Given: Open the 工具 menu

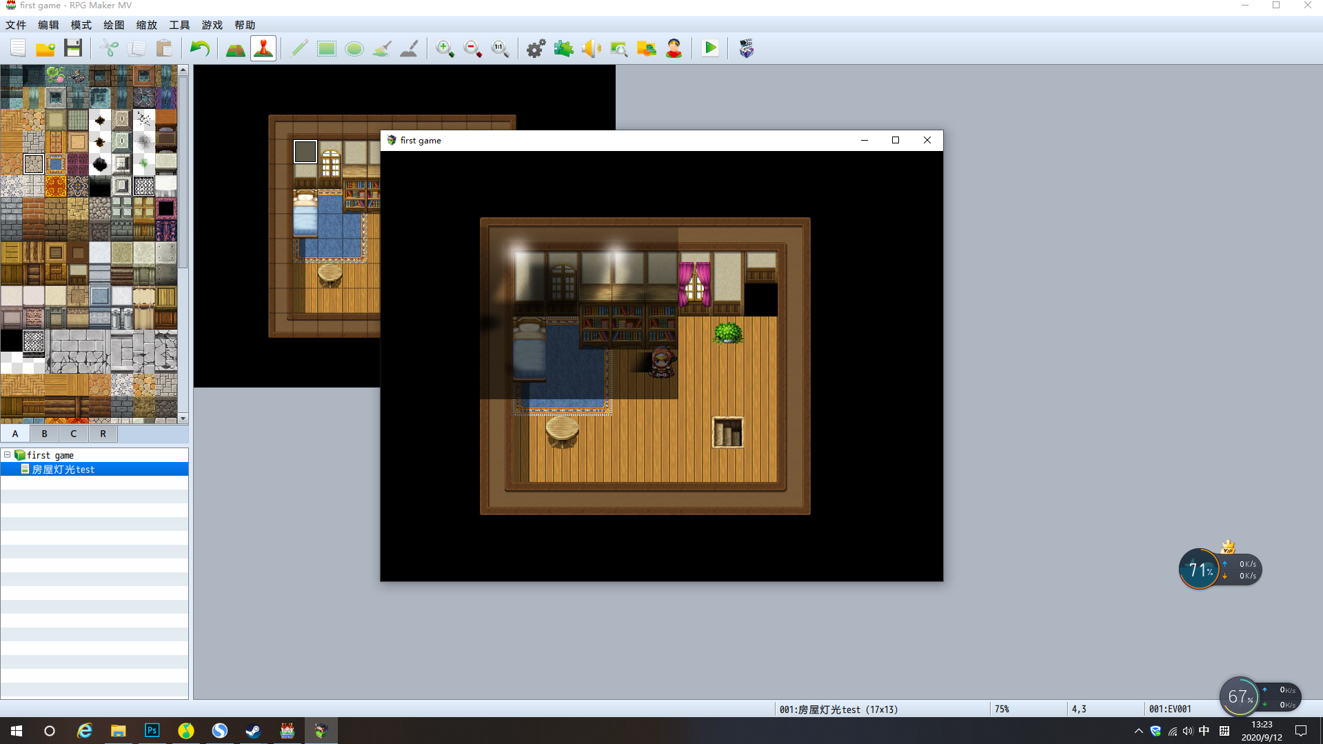Looking at the screenshot, I should click(x=179, y=25).
